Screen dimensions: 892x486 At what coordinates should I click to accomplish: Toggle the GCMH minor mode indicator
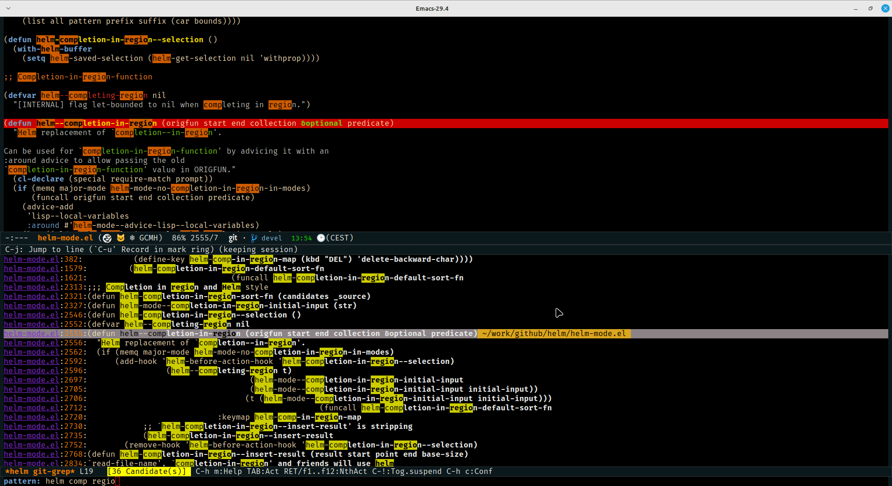point(150,238)
